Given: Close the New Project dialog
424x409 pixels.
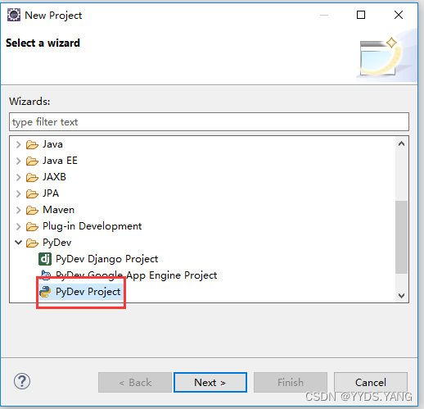Looking at the screenshot, I should (x=399, y=15).
